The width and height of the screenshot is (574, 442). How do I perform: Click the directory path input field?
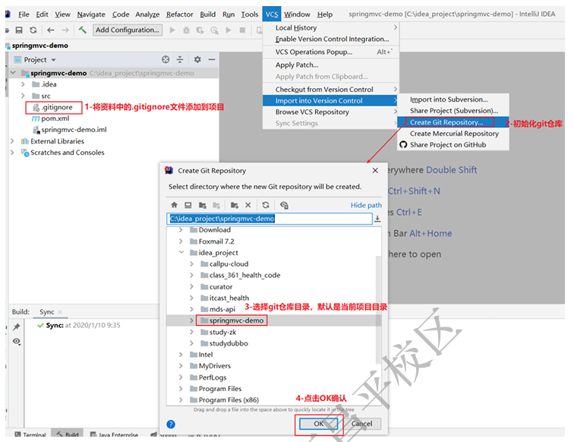point(270,219)
